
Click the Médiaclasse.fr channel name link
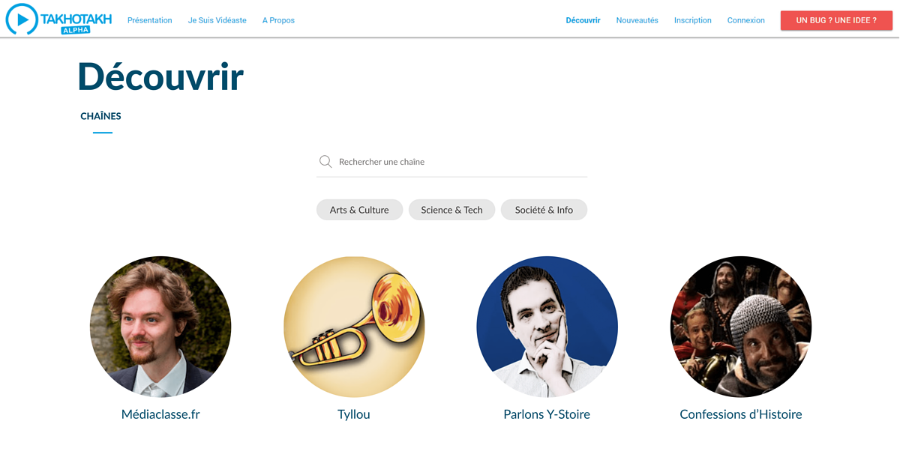160,414
